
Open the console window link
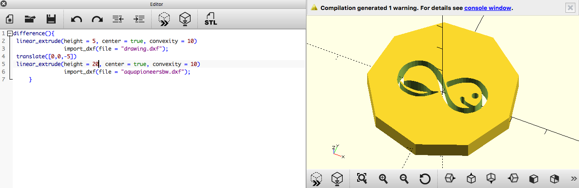488,8
